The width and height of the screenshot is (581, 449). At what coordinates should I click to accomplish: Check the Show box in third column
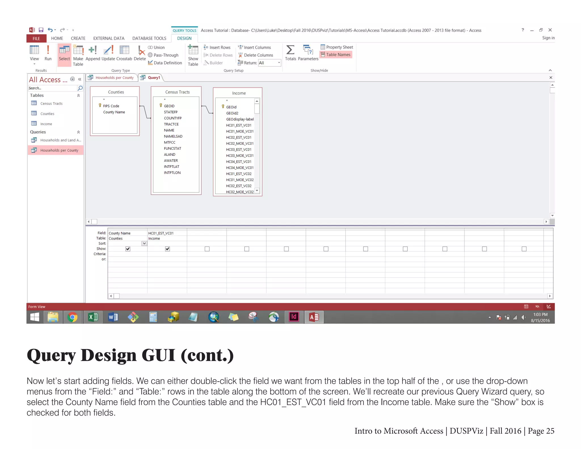[x=207, y=249]
